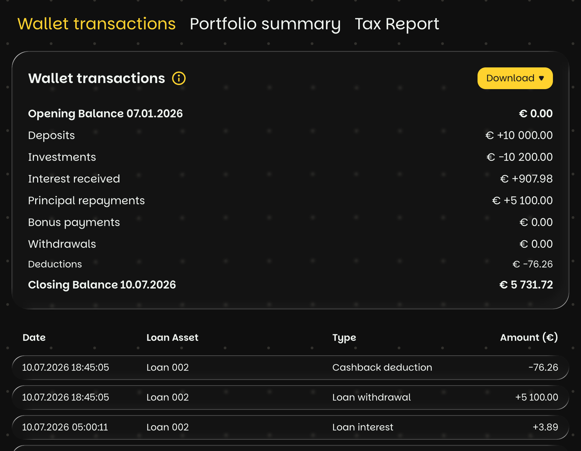Click the Principal repayments amount € +5 100.00
The width and height of the screenshot is (581, 451).
[x=522, y=201]
